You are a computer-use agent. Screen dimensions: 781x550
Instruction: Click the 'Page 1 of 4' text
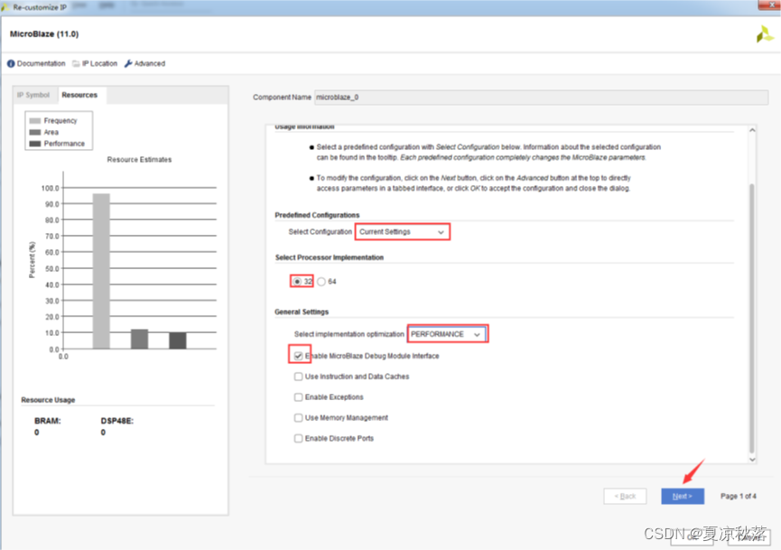click(739, 496)
